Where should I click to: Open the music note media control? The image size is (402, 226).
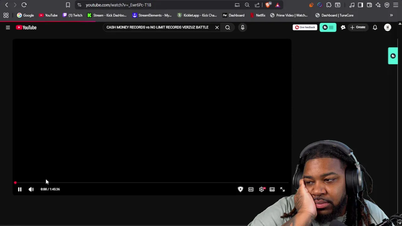tap(352, 5)
